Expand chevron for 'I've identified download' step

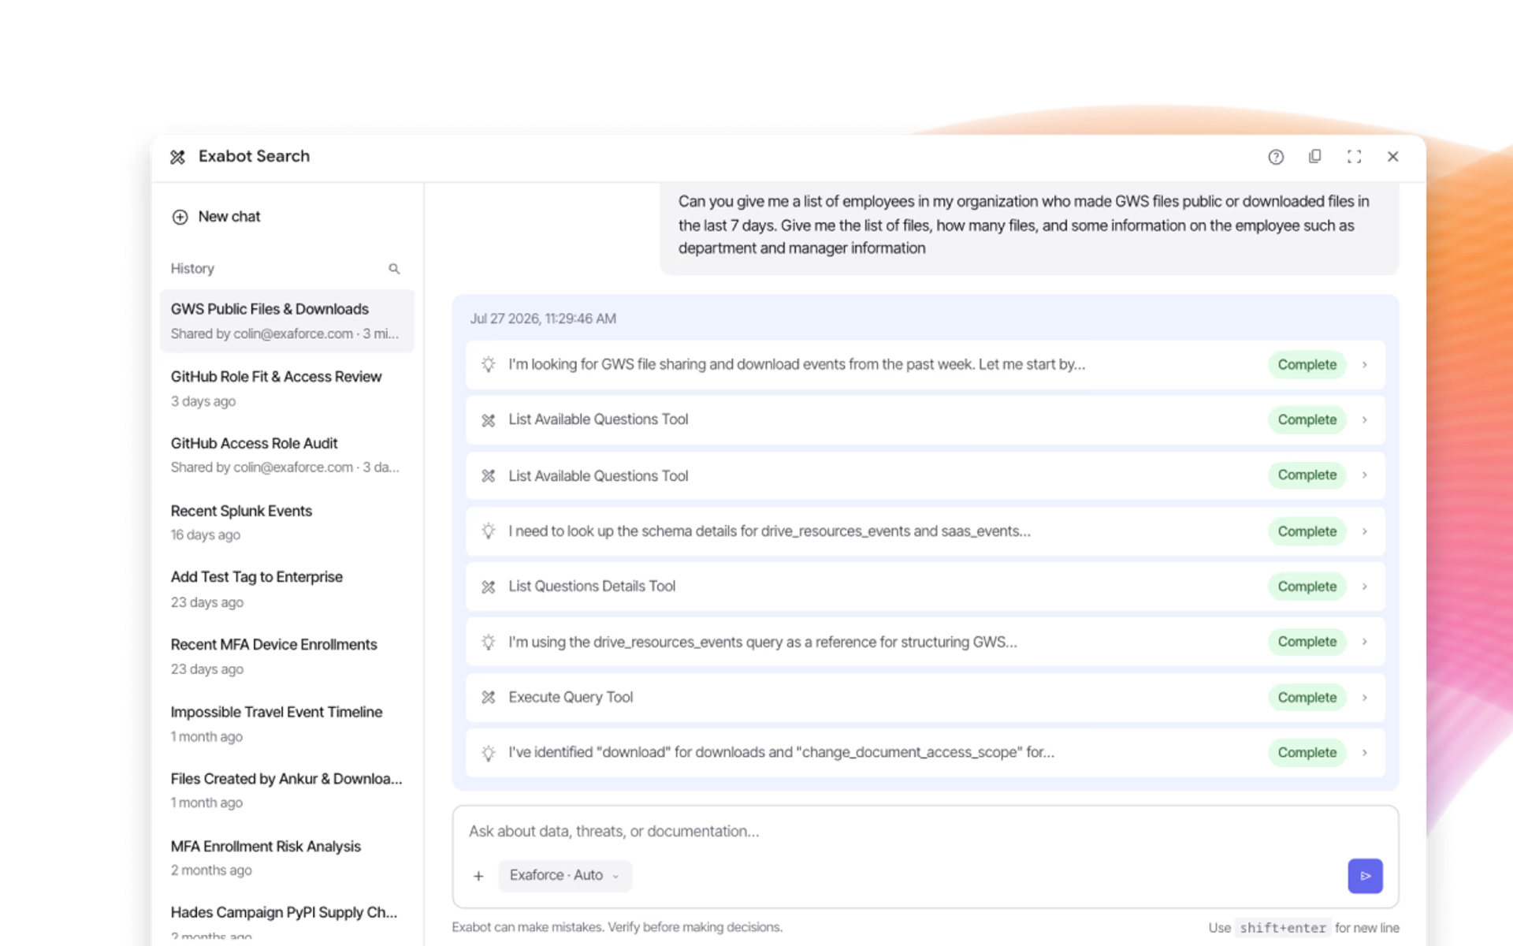[x=1365, y=752]
